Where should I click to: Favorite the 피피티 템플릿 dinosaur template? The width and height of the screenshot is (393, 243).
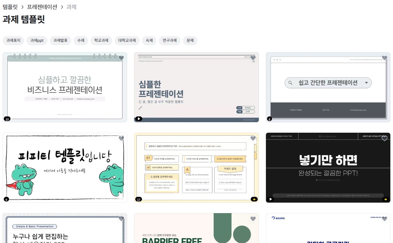tap(121, 138)
